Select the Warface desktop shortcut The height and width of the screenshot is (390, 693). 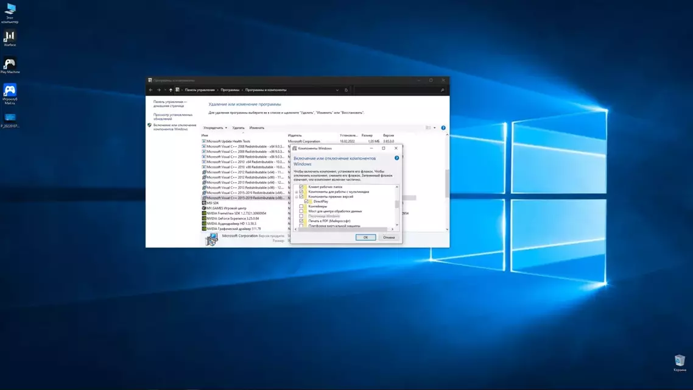10,38
